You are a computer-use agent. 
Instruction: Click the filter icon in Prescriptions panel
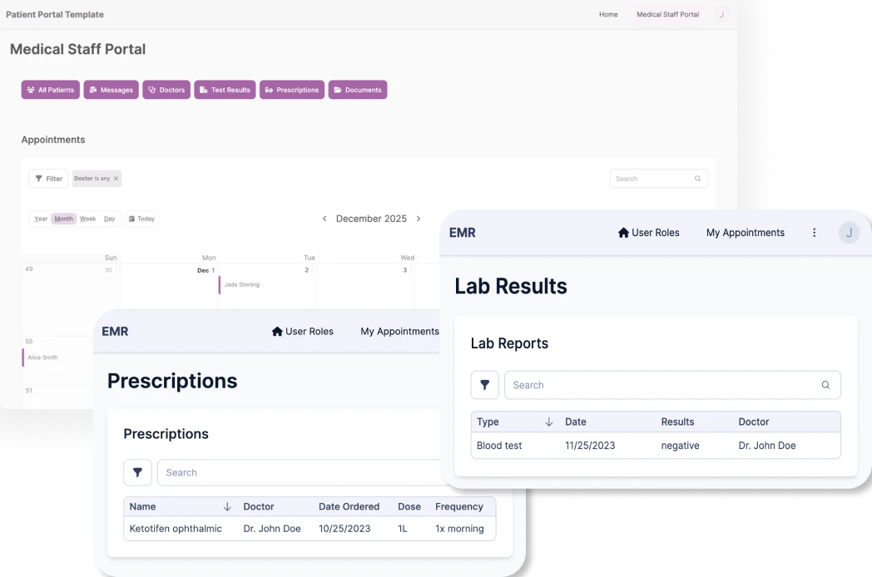(x=137, y=472)
